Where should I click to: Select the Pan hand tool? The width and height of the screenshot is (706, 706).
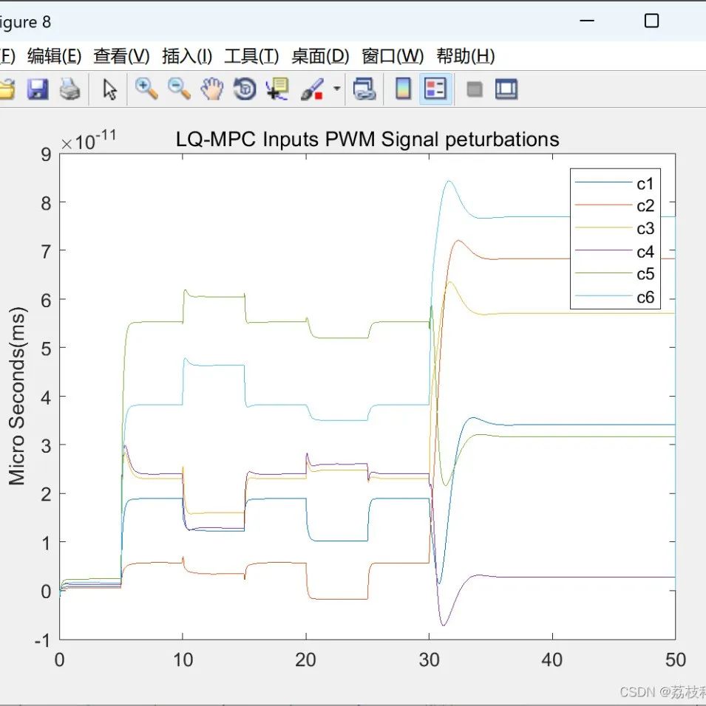212,89
